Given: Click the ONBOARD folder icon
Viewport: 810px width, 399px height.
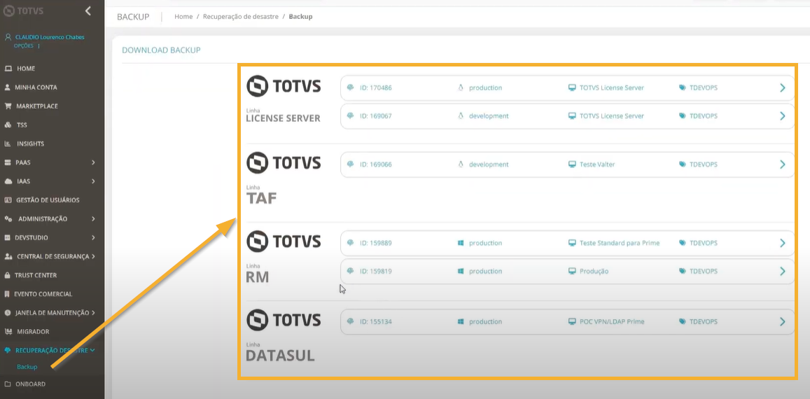Looking at the screenshot, I should [8, 384].
